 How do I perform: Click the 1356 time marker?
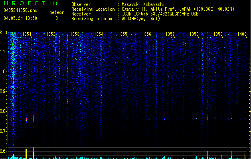point(146,34)
